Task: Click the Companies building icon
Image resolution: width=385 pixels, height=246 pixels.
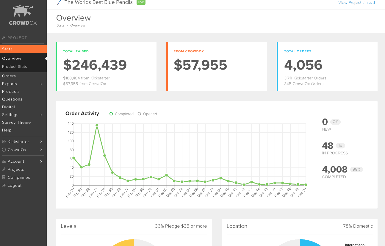Action: tap(4, 177)
